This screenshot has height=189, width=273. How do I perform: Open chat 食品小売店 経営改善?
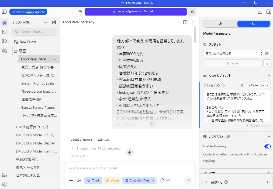coord(39,67)
